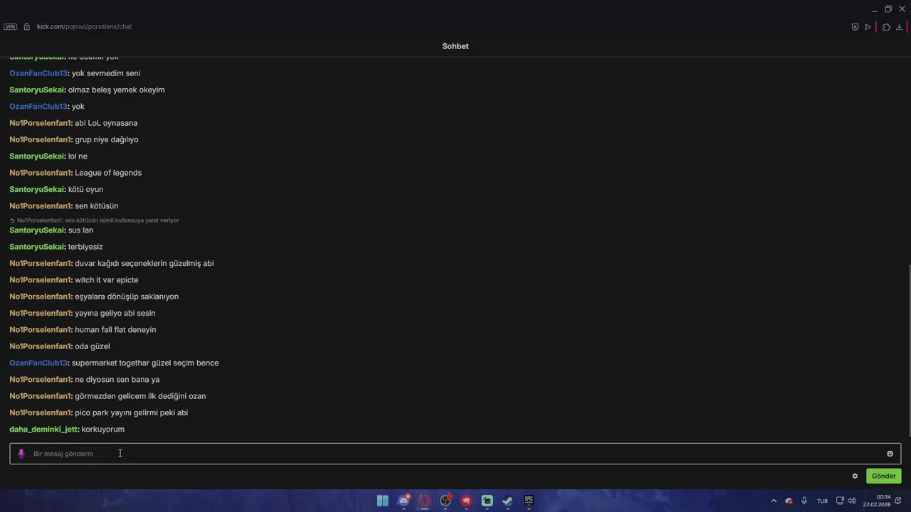The image size is (911, 512).
Task: Click the message text 'human fall flat deneyin'
Action: coord(115,329)
